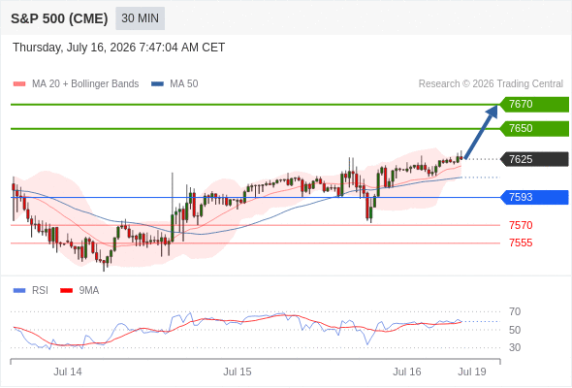Click the blue MA 50 legend swatch
Image resolution: width=572 pixels, height=388 pixels.
tap(157, 84)
